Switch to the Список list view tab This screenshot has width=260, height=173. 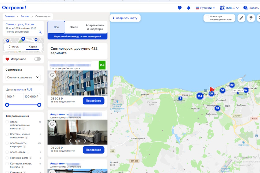click(14, 46)
